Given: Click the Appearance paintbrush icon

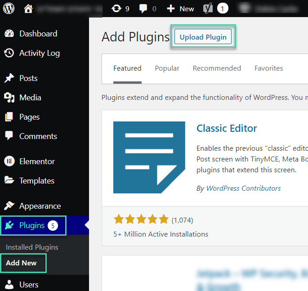Looking at the screenshot, I should [9, 206].
